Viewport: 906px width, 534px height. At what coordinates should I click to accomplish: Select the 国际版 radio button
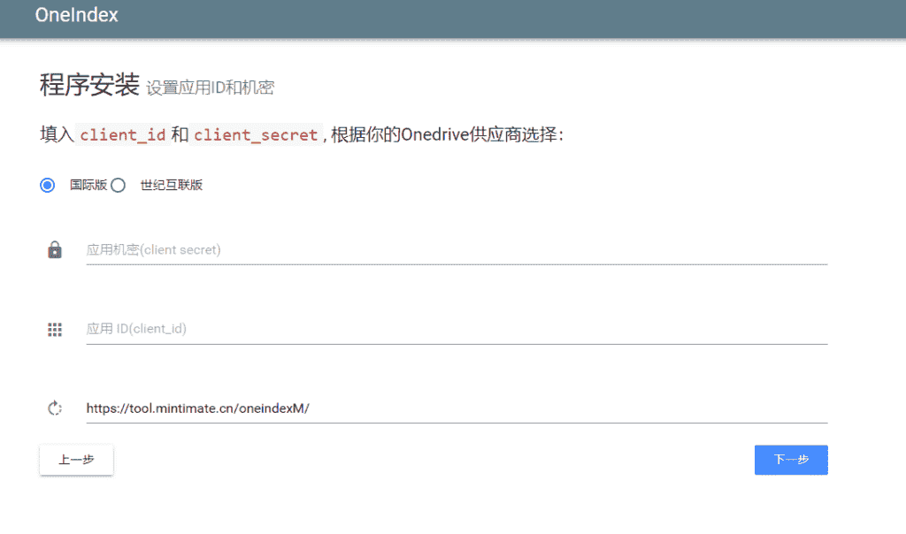pyautogui.click(x=48, y=186)
